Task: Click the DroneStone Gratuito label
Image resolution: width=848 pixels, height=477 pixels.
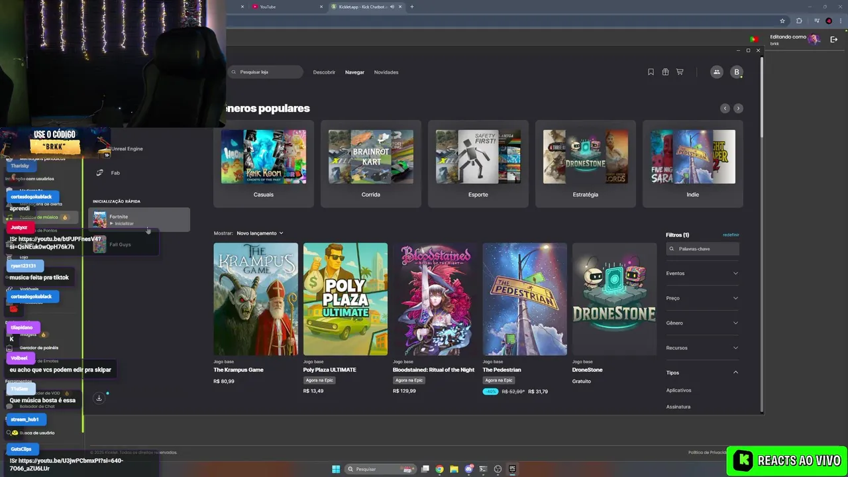Action: tap(581, 382)
